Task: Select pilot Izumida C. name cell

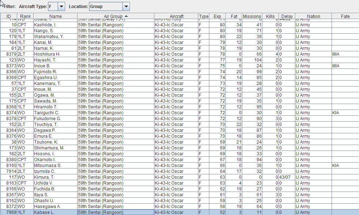Action: (x=55, y=171)
